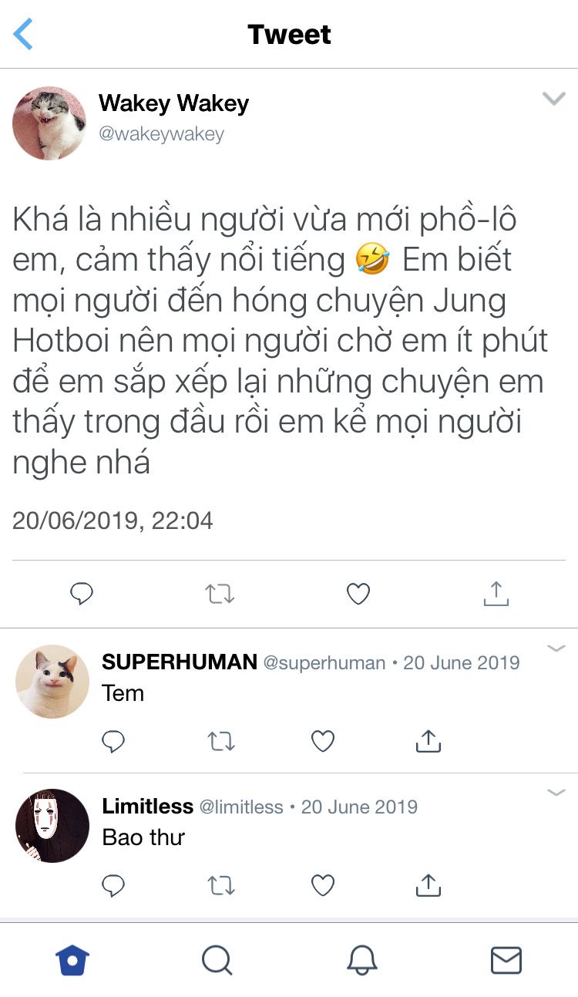Expand the menu chevron on Limitless's reply

tap(556, 793)
